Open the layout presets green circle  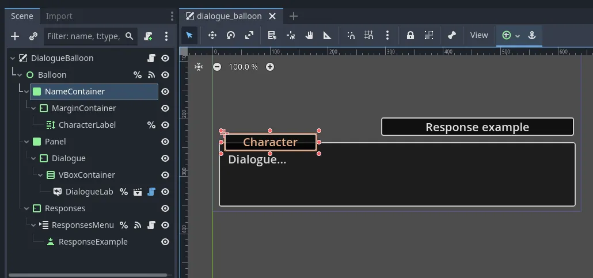pos(507,36)
